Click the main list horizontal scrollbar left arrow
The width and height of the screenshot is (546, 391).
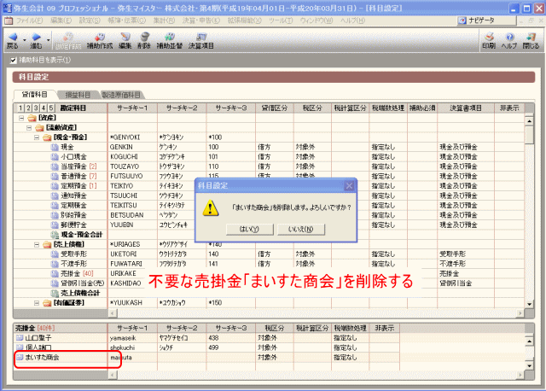click(113, 313)
